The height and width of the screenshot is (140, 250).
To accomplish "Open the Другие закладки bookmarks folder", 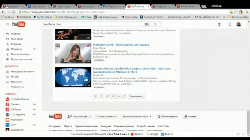I will coord(238,17).
